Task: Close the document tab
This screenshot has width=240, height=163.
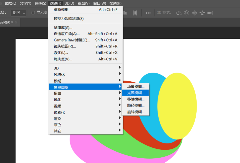Action: [16, 23]
